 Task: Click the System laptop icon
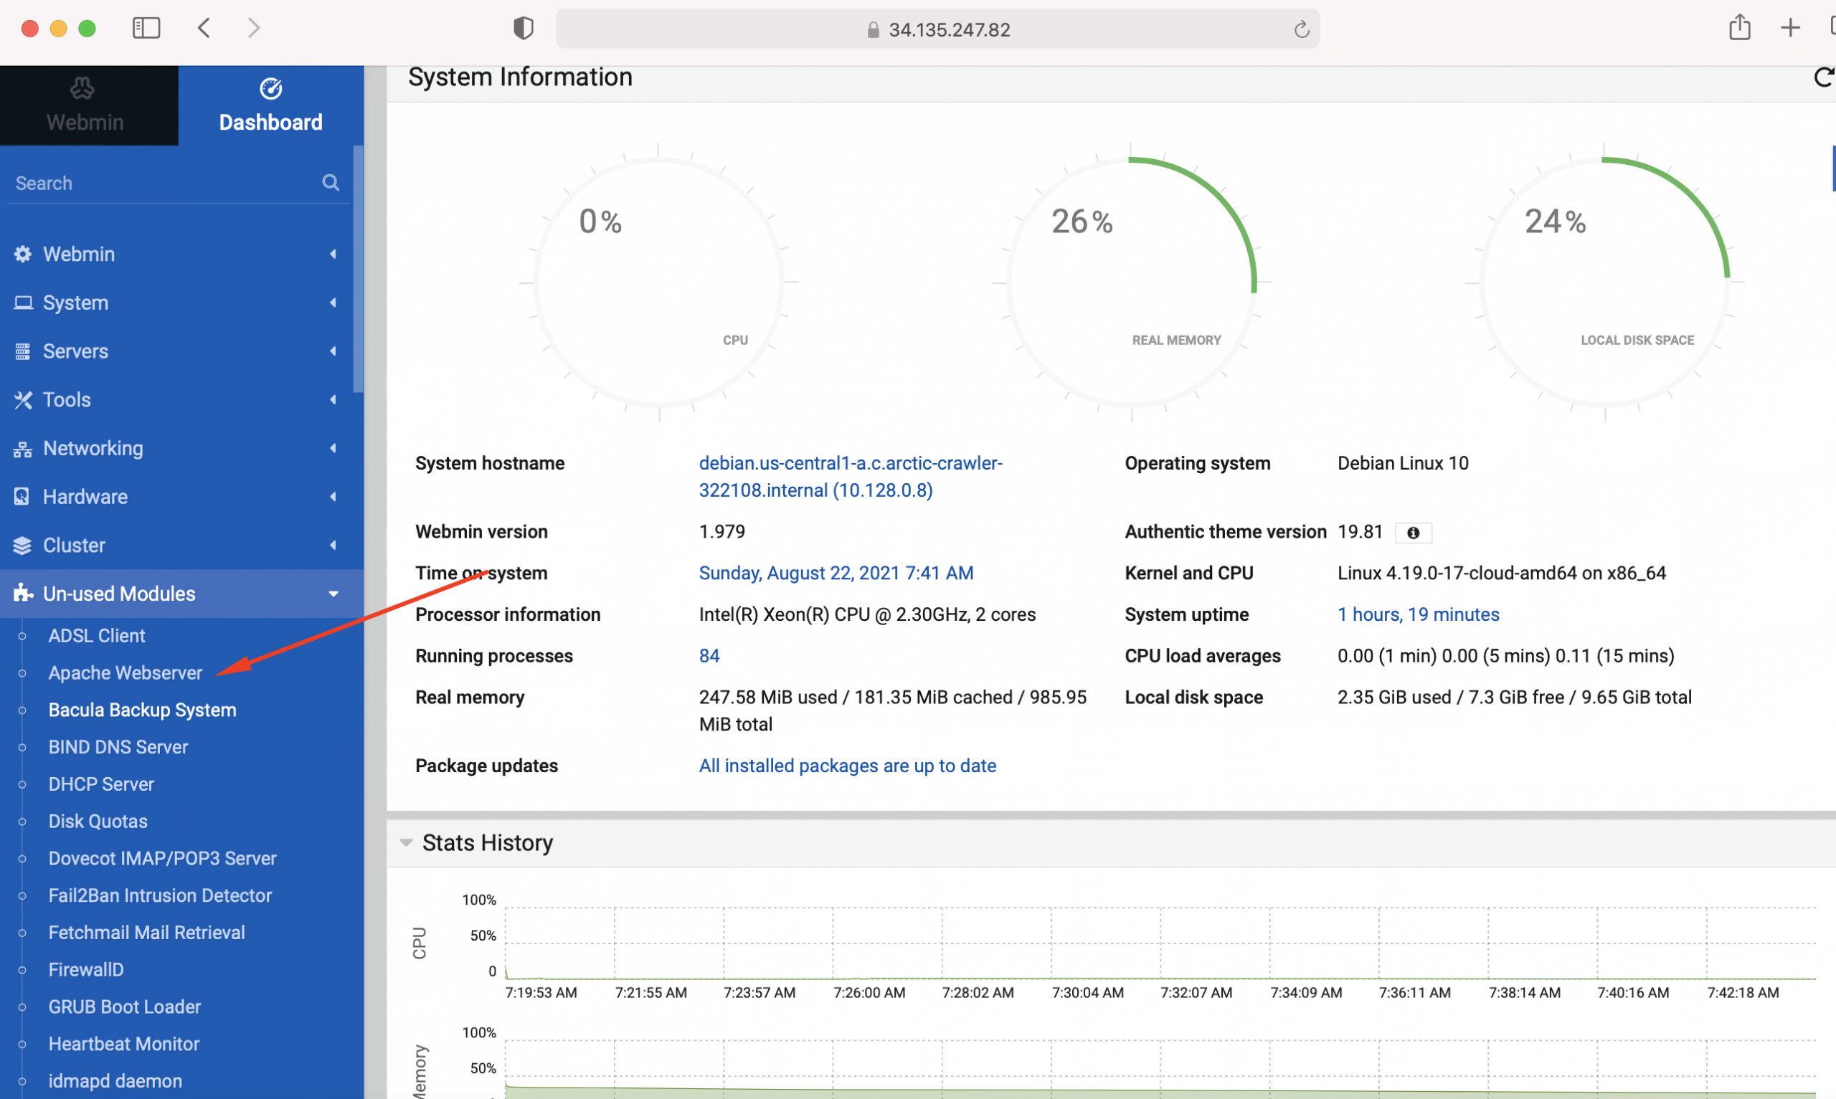[23, 303]
